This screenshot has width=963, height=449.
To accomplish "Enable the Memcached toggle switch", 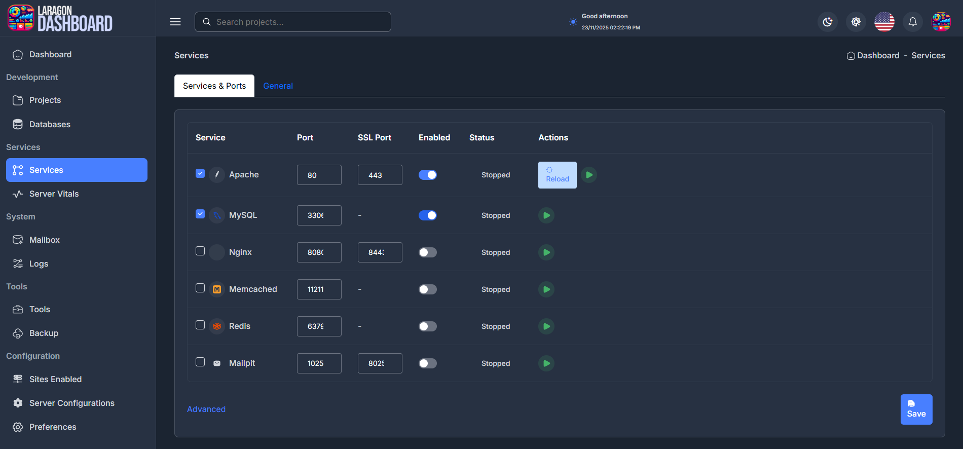I will [428, 289].
